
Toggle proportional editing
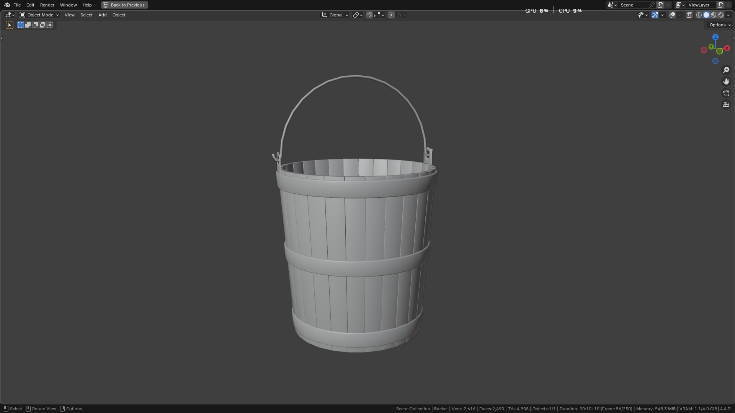tap(391, 15)
